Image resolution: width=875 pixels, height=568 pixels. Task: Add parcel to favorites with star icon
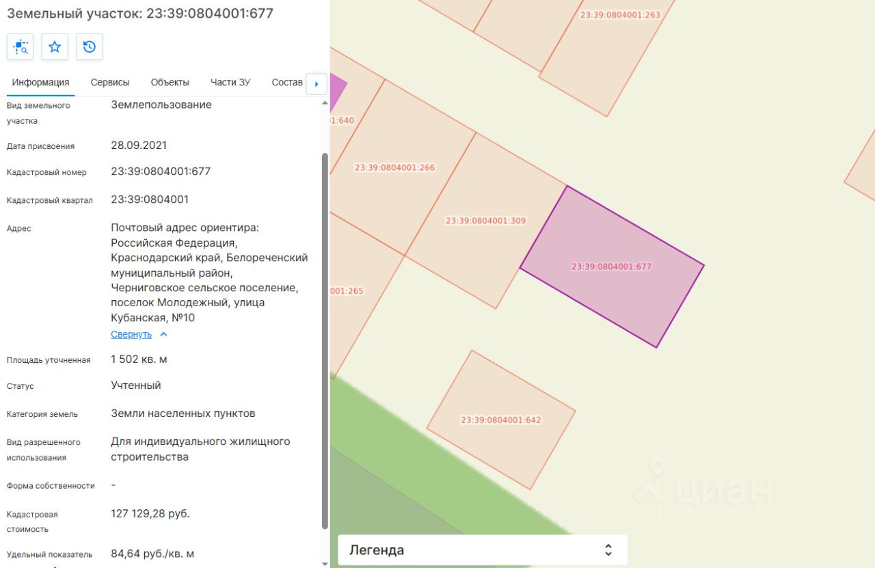pos(55,47)
